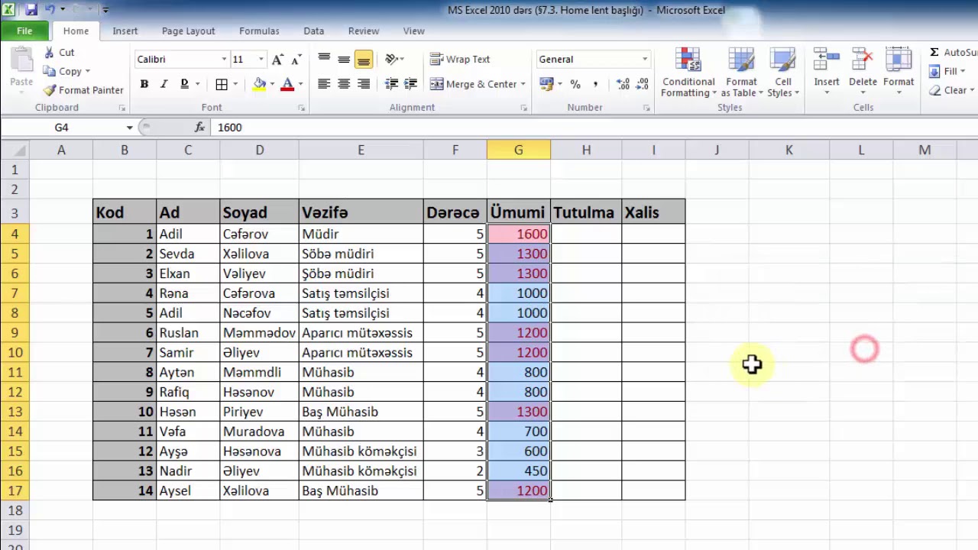The height and width of the screenshot is (550, 978).
Task: Open Cell Styles gallery
Action: point(783,73)
